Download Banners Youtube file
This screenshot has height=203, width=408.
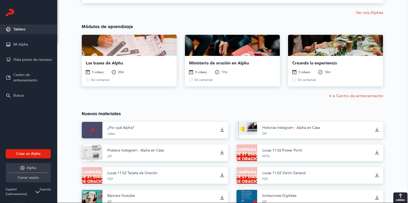(222, 198)
